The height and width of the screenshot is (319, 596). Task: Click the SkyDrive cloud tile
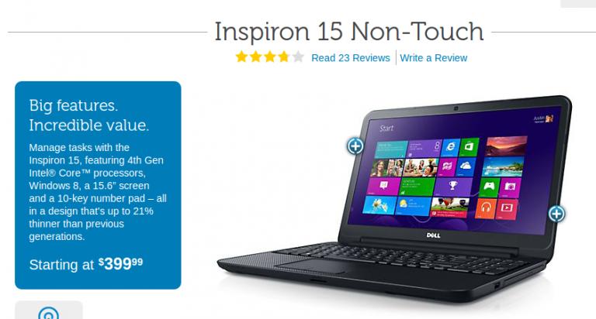pos(466,166)
